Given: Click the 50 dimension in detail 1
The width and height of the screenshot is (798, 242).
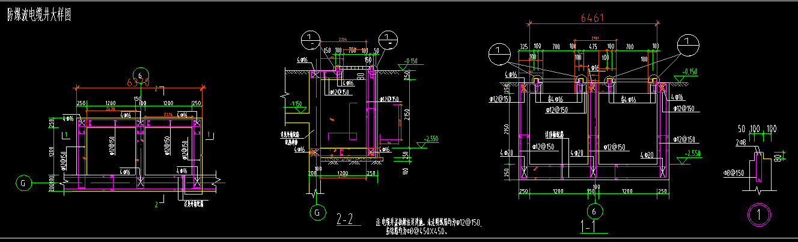Looking at the screenshot, I should point(740,129).
